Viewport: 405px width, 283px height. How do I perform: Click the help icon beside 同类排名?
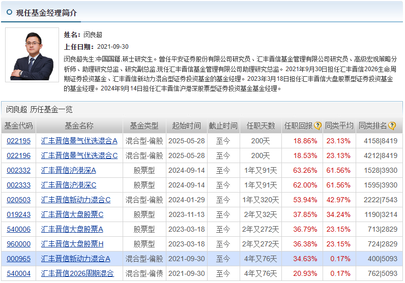[x=392, y=125]
